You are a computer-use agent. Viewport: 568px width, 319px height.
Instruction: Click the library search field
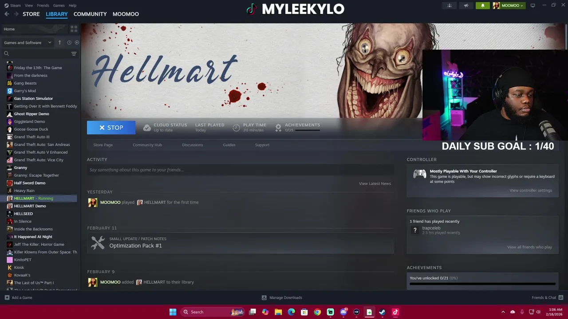[36, 54]
